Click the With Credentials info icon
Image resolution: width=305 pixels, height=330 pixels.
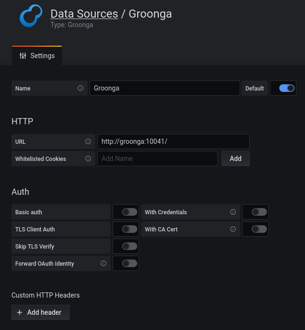click(x=233, y=212)
